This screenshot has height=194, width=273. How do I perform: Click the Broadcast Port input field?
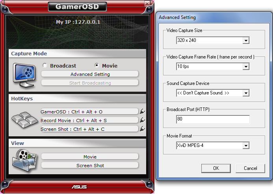[213, 119]
